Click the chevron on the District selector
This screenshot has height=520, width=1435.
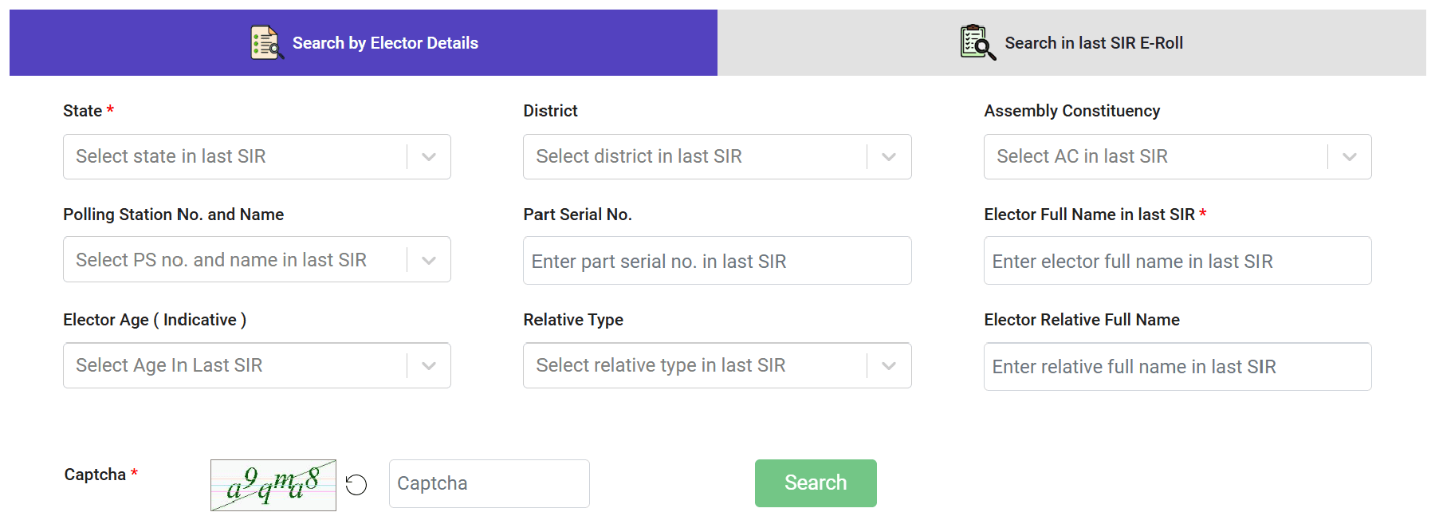889,156
